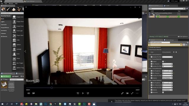Collapse Ray Tracing Translucency section
The width and height of the screenshot is (189, 106).
coord(149,80)
